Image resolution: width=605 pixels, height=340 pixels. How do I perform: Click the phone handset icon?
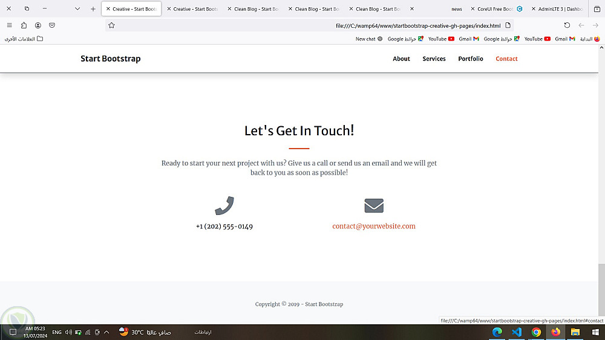[x=224, y=205]
